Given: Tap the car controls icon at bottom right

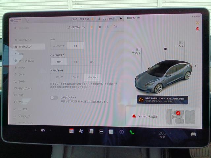Looking at the screenshot, I should pos(193,134).
